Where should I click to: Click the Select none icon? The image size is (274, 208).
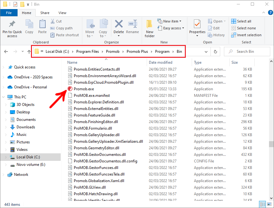233,28
